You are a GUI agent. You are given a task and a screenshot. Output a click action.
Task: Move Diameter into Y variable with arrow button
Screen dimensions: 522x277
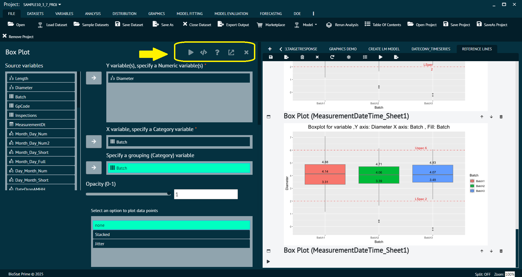point(94,78)
